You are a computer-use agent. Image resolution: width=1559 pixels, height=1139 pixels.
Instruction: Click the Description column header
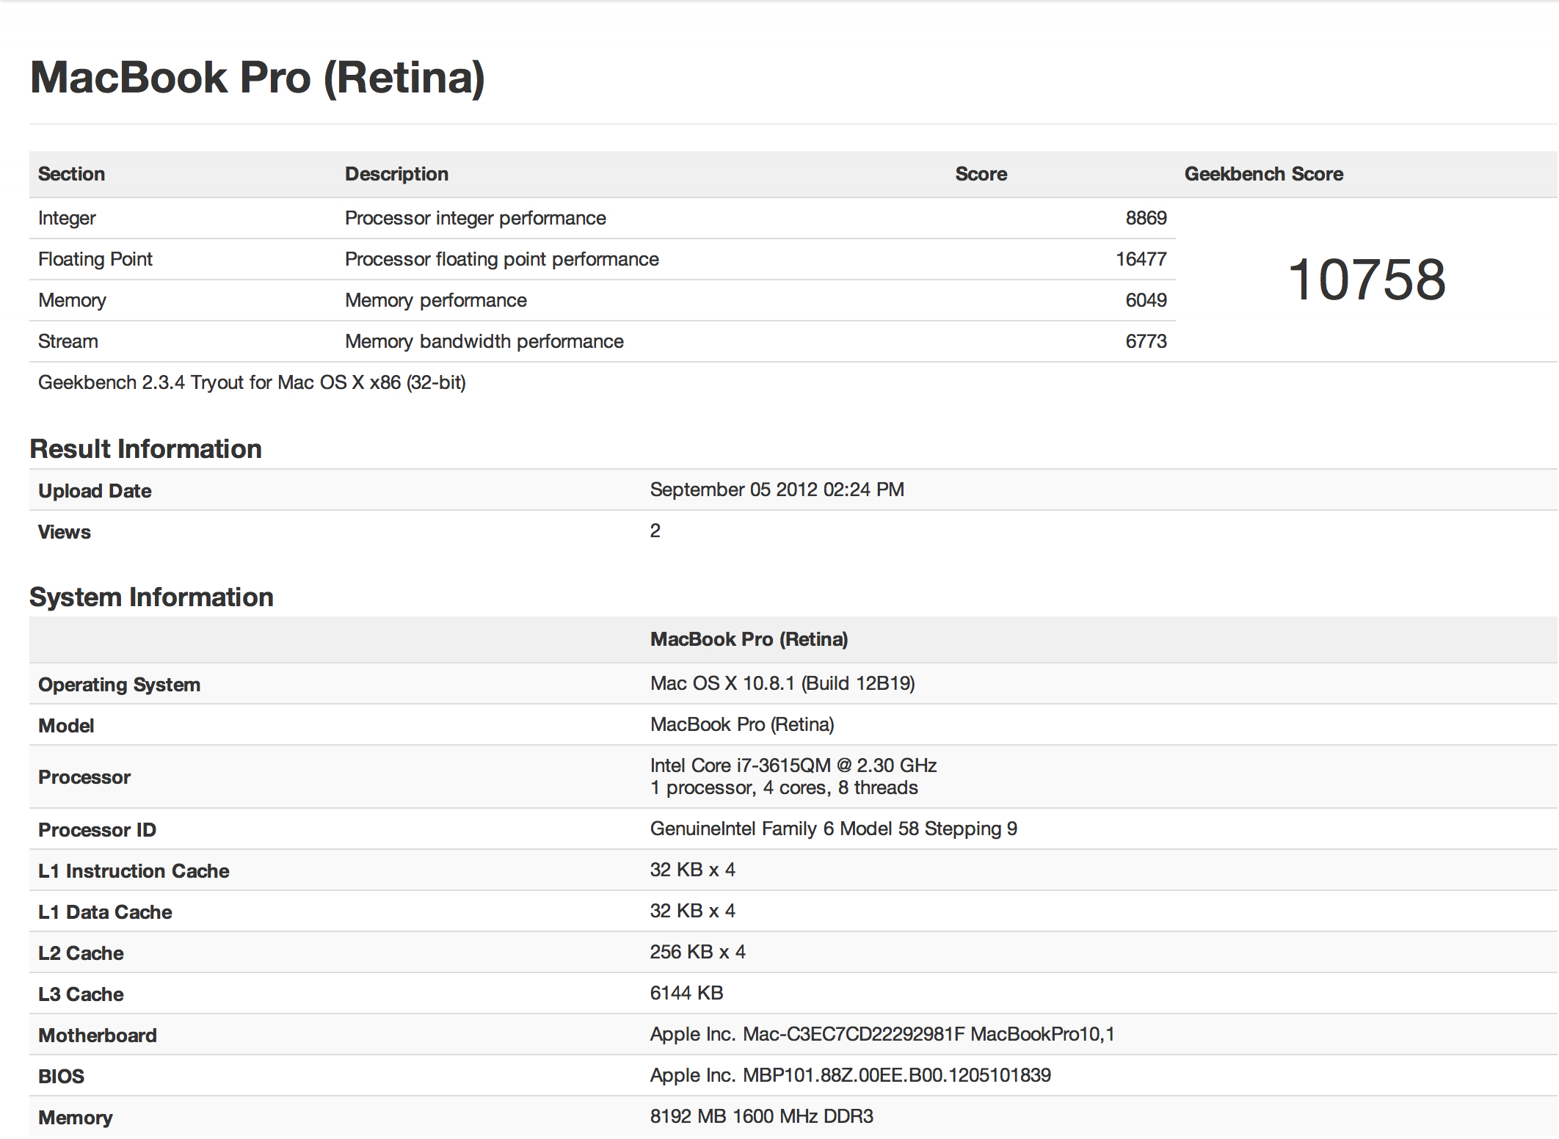click(x=396, y=174)
